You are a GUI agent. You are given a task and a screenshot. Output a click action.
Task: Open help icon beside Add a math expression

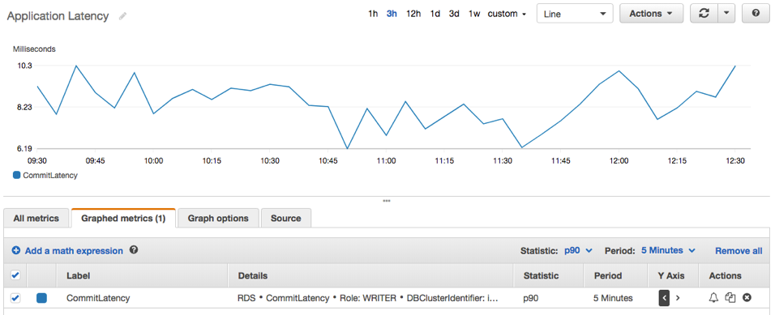[134, 250]
